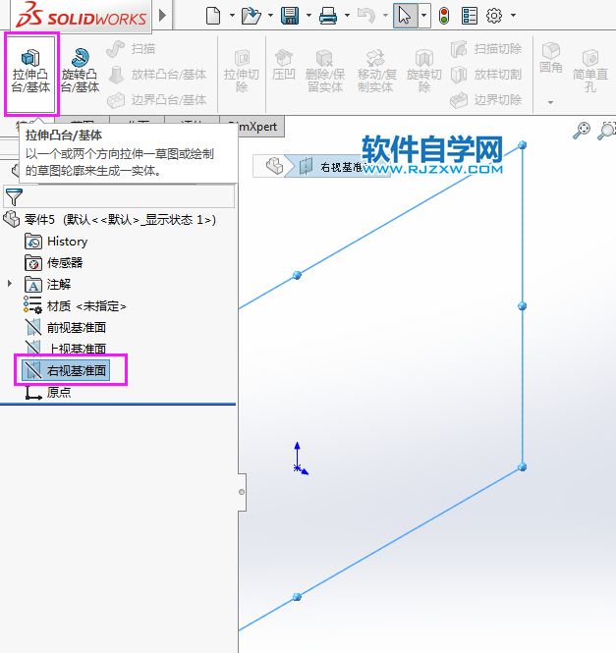Expand the Fillet (圆角) dropdown arrow
Image resolution: width=616 pixels, height=653 pixels.
550,102
